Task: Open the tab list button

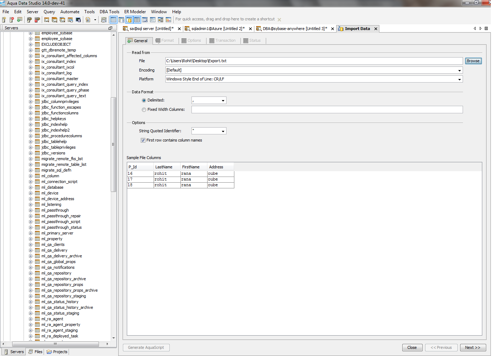Action: tap(486, 28)
